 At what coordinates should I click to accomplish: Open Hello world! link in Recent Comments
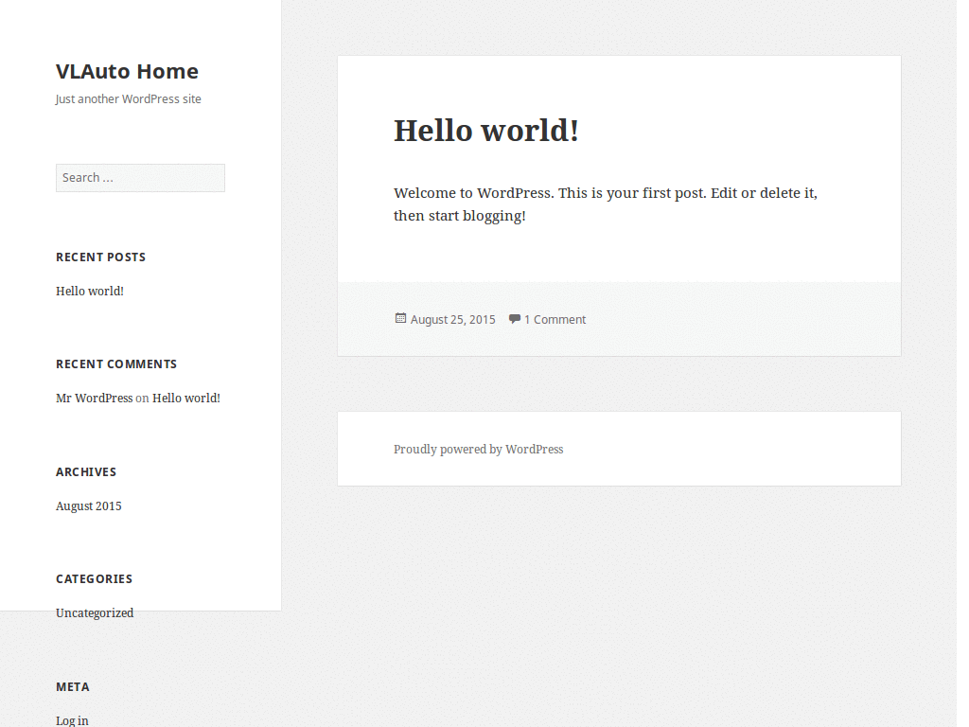tap(186, 399)
